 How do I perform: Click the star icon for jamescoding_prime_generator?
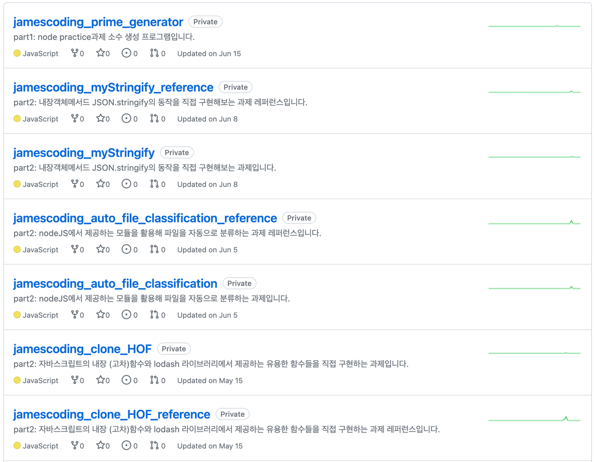101,53
